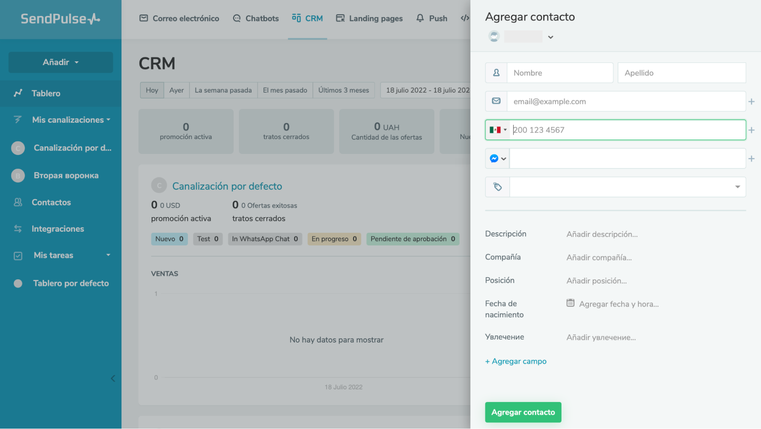This screenshot has height=429, width=761.
Task: Add another messenger with the plus icon
Action: 751,159
